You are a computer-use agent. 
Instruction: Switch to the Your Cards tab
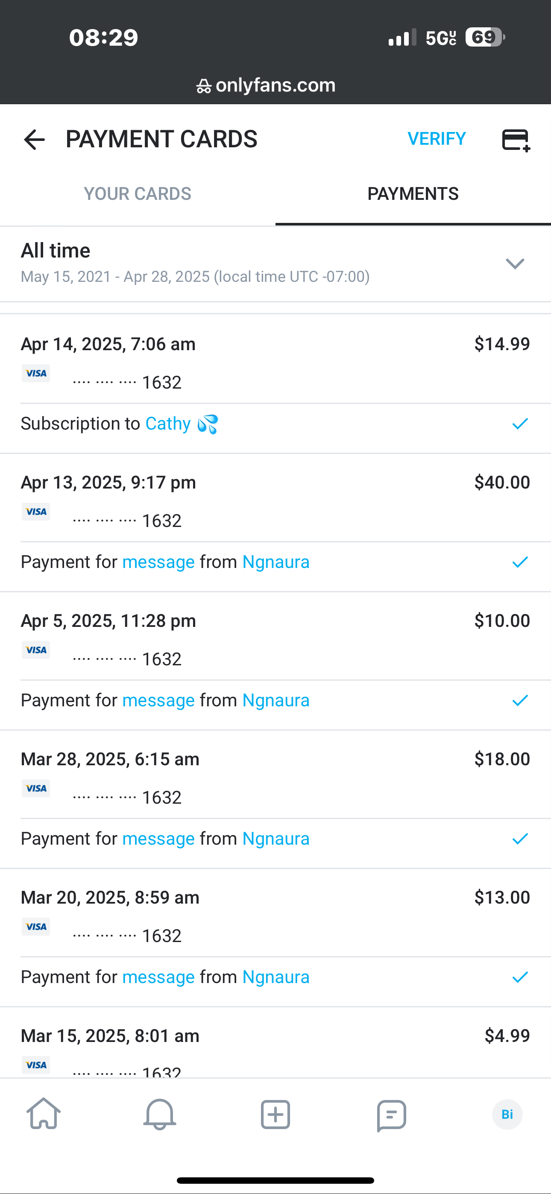pyautogui.click(x=137, y=194)
